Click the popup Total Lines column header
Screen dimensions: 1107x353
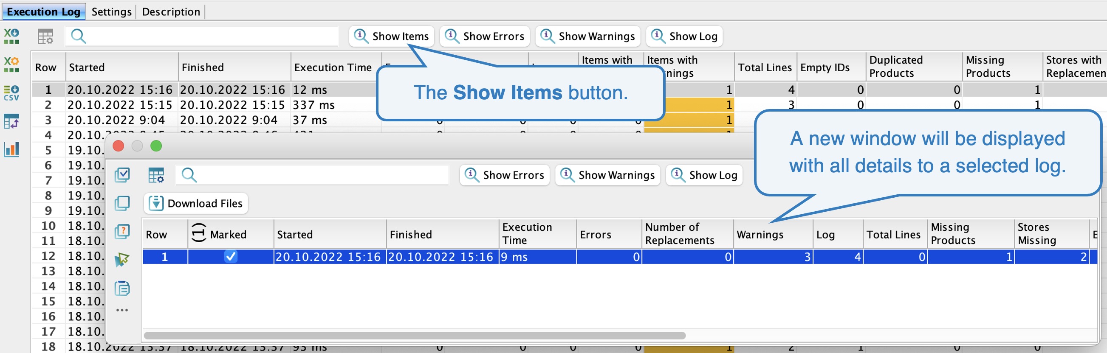tap(895, 234)
